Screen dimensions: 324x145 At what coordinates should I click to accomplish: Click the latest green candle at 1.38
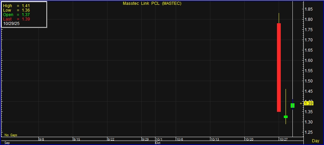tap(292, 105)
